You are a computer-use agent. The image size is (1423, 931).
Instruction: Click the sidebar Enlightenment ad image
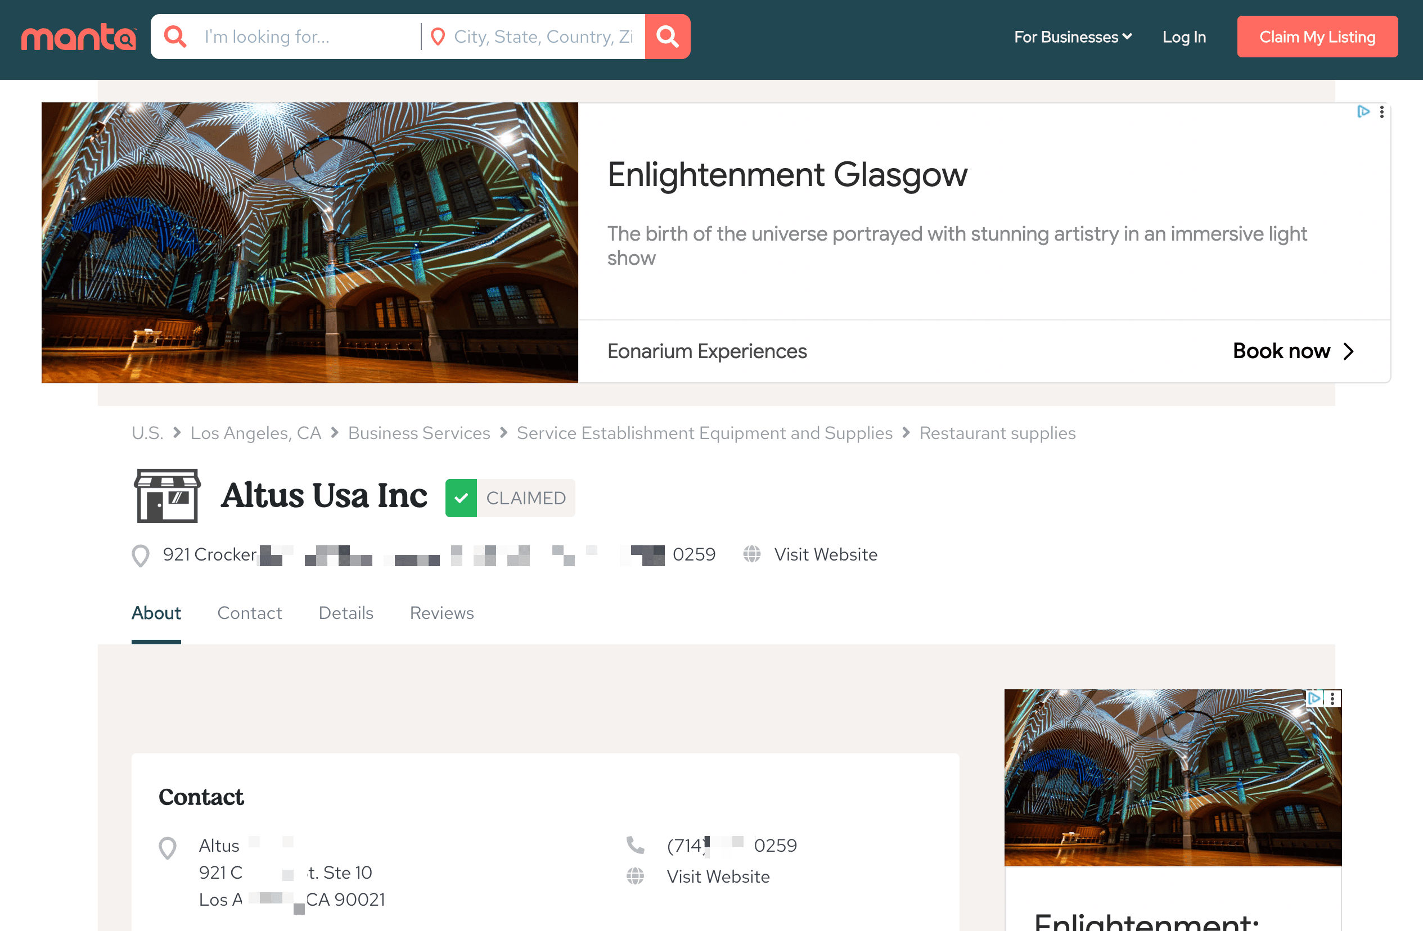1172,777
